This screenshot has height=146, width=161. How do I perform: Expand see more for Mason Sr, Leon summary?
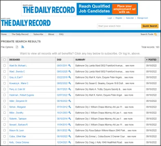click(x=132, y=131)
